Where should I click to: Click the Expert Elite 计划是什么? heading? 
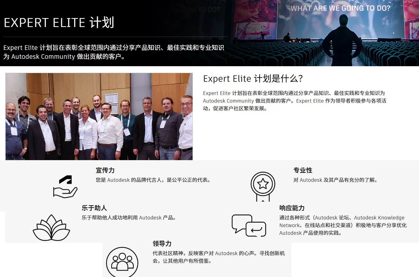pyautogui.click(x=252, y=79)
